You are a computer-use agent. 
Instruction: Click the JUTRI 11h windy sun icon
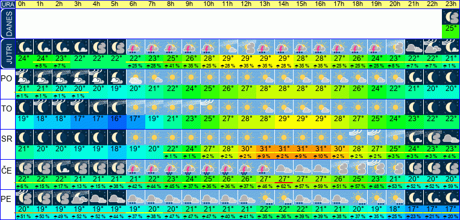point(228,47)
